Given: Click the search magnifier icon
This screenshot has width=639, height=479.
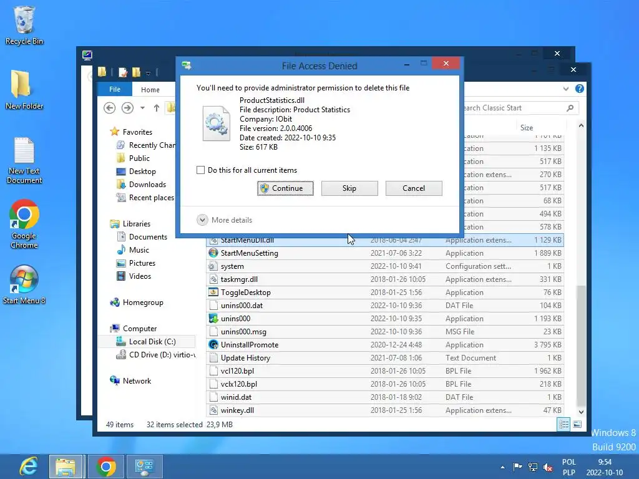Looking at the screenshot, I should pos(570,108).
